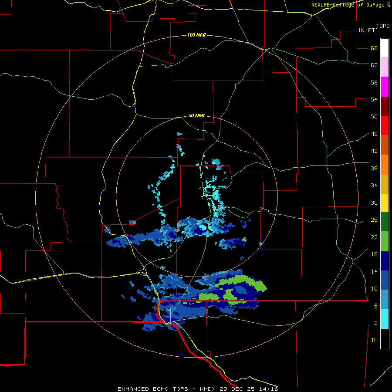Viewport: 392px width, 392px height.
Task: Click the "TH" threshold legend label
Action: pyautogui.click(x=374, y=340)
